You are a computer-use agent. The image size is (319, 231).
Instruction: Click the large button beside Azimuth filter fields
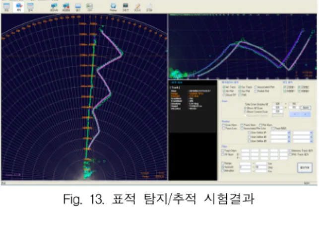point(305,167)
